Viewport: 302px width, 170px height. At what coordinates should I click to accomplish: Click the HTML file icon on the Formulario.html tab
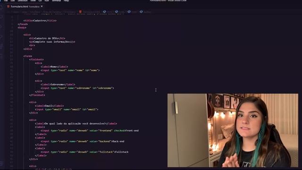pyautogui.click(x=8, y=6)
